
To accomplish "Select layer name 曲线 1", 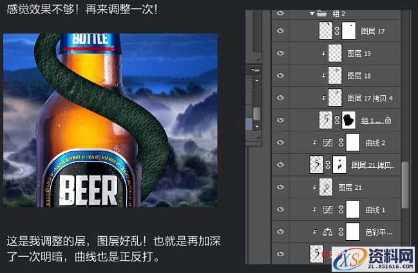I will [375, 210].
